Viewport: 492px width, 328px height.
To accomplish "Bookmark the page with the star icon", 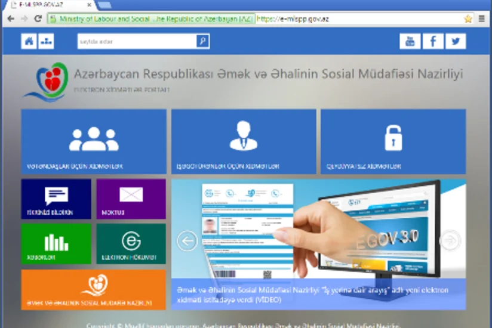I will coord(468,19).
